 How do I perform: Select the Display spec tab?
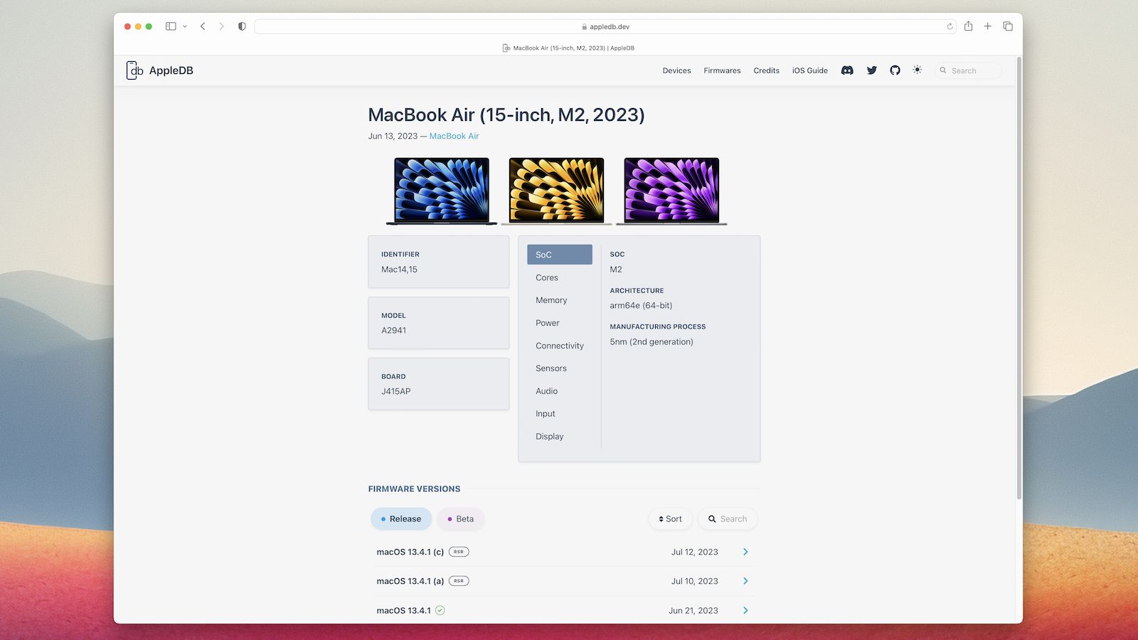pos(560,437)
